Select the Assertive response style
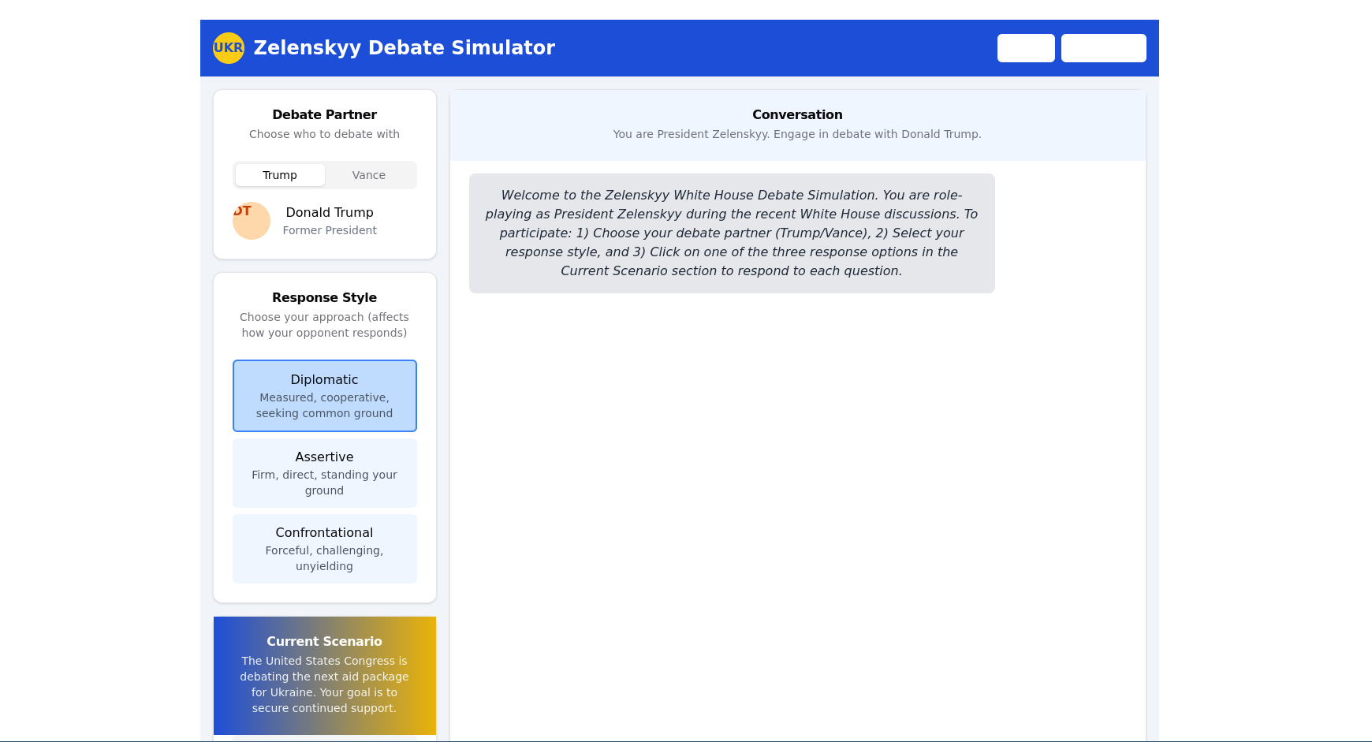The height and width of the screenshot is (742, 1372). pos(325,473)
